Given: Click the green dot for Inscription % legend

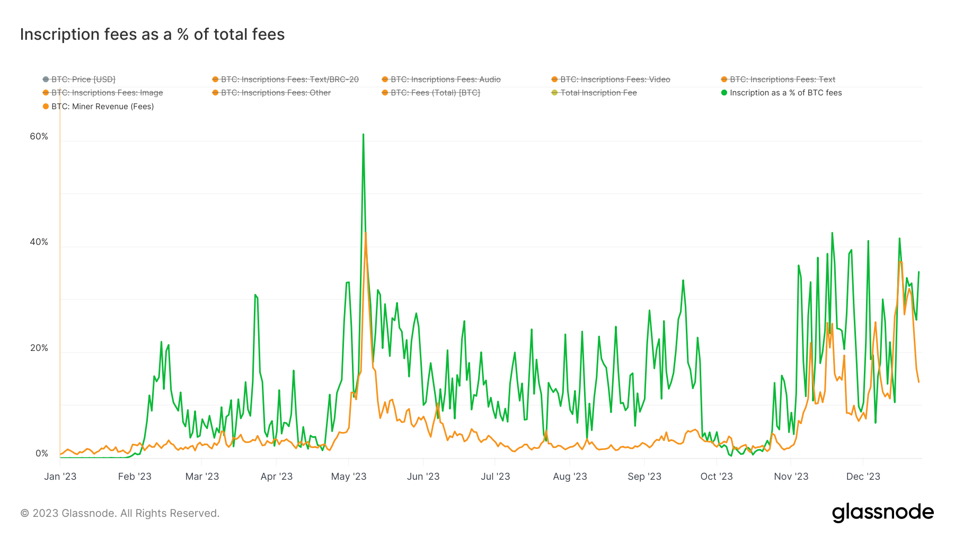Looking at the screenshot, I should pyautogui.click(x=724, y=93).
